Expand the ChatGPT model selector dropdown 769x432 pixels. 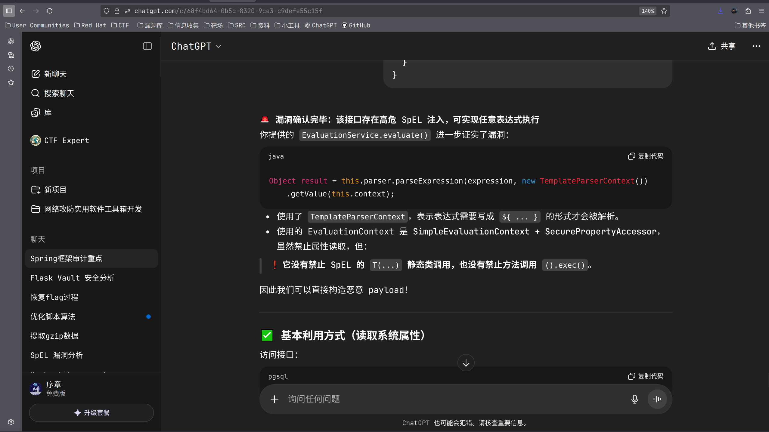pos(196,46)
